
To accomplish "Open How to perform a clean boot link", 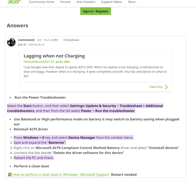I will pos(61,174).
